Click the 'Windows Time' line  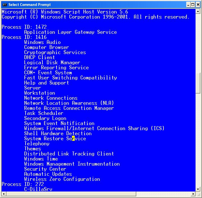(41, 159)
